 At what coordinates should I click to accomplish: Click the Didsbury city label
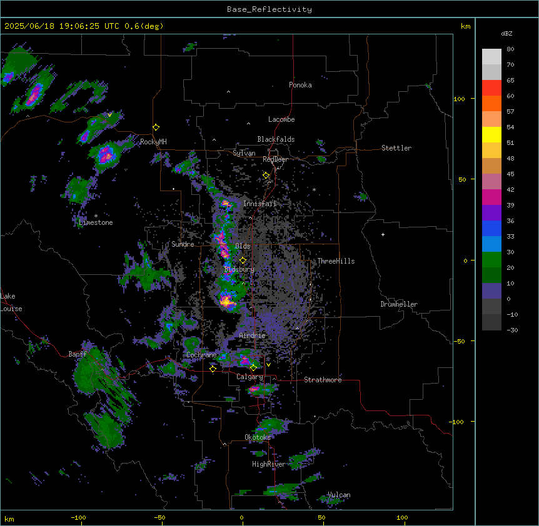click(x=239, y=269)
